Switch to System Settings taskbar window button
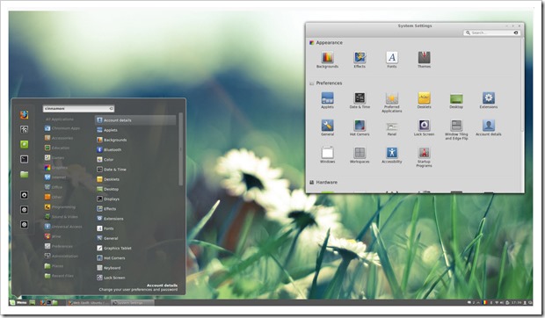Screen dimensions: 545x318 coord(132,303)
